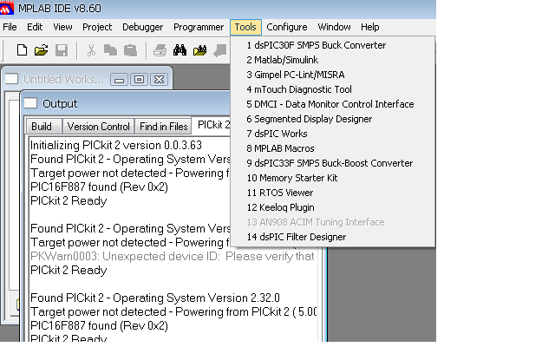Image resolution: width=555 pixels, height=347 pixels.
Task: Click the Copy toolbar icon
Action: coord(110,50)
